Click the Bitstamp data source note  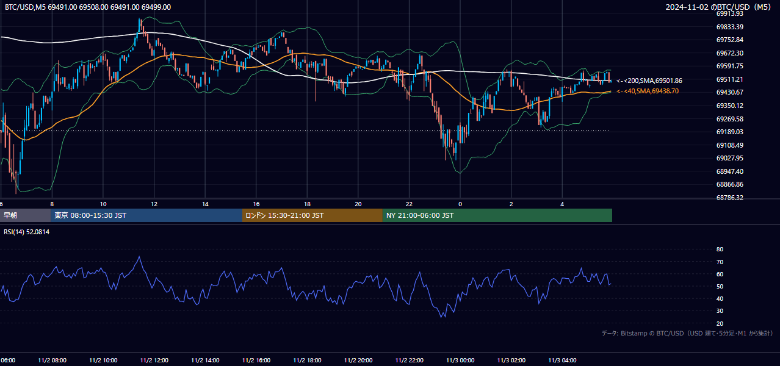coord(687,333)
